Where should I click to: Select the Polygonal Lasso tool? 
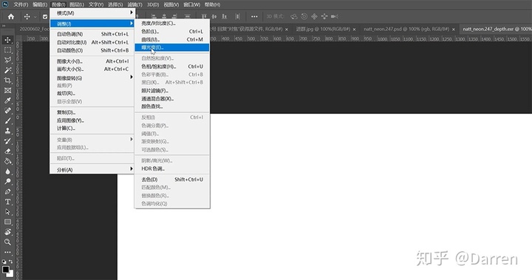[x=7, y=60]
